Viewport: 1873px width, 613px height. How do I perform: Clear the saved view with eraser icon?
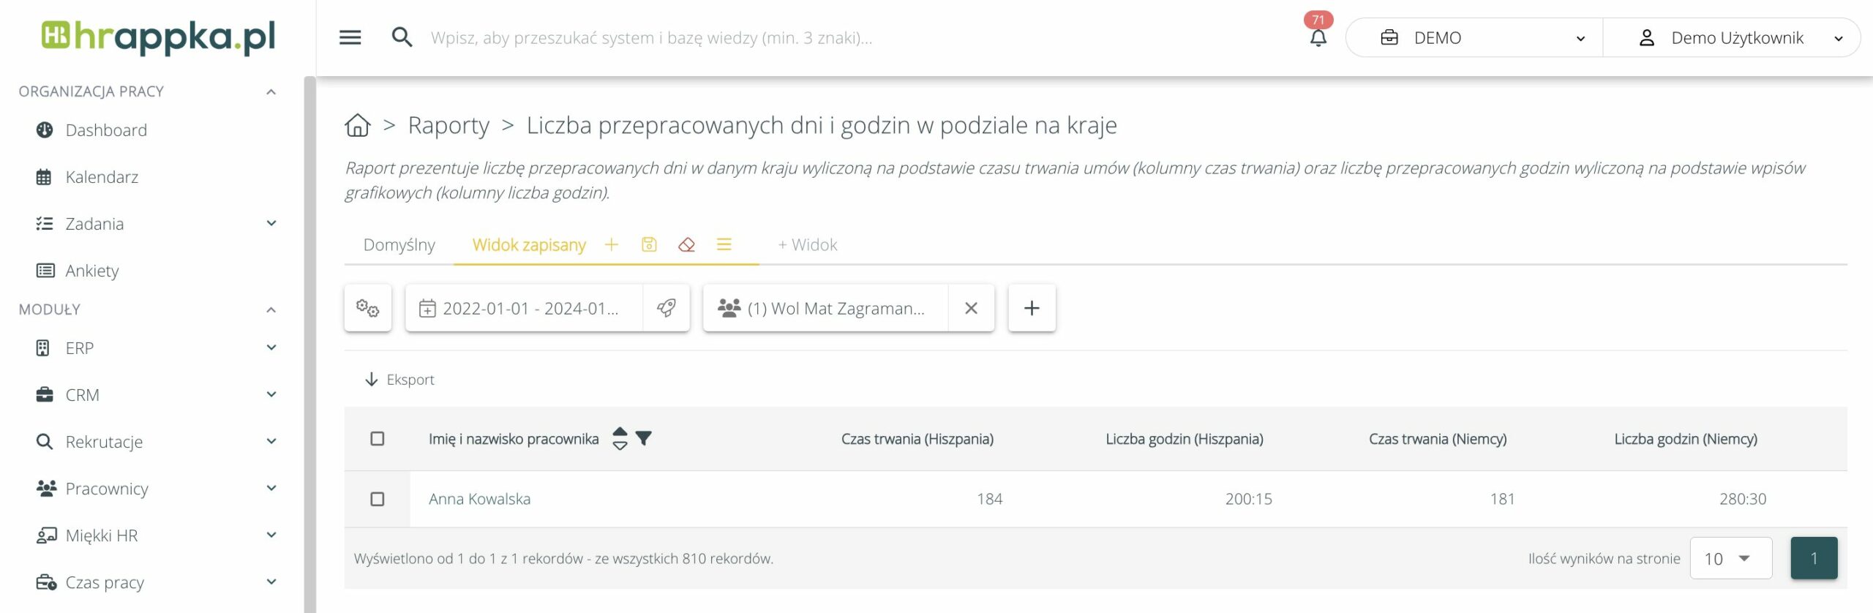click(686, 244)
